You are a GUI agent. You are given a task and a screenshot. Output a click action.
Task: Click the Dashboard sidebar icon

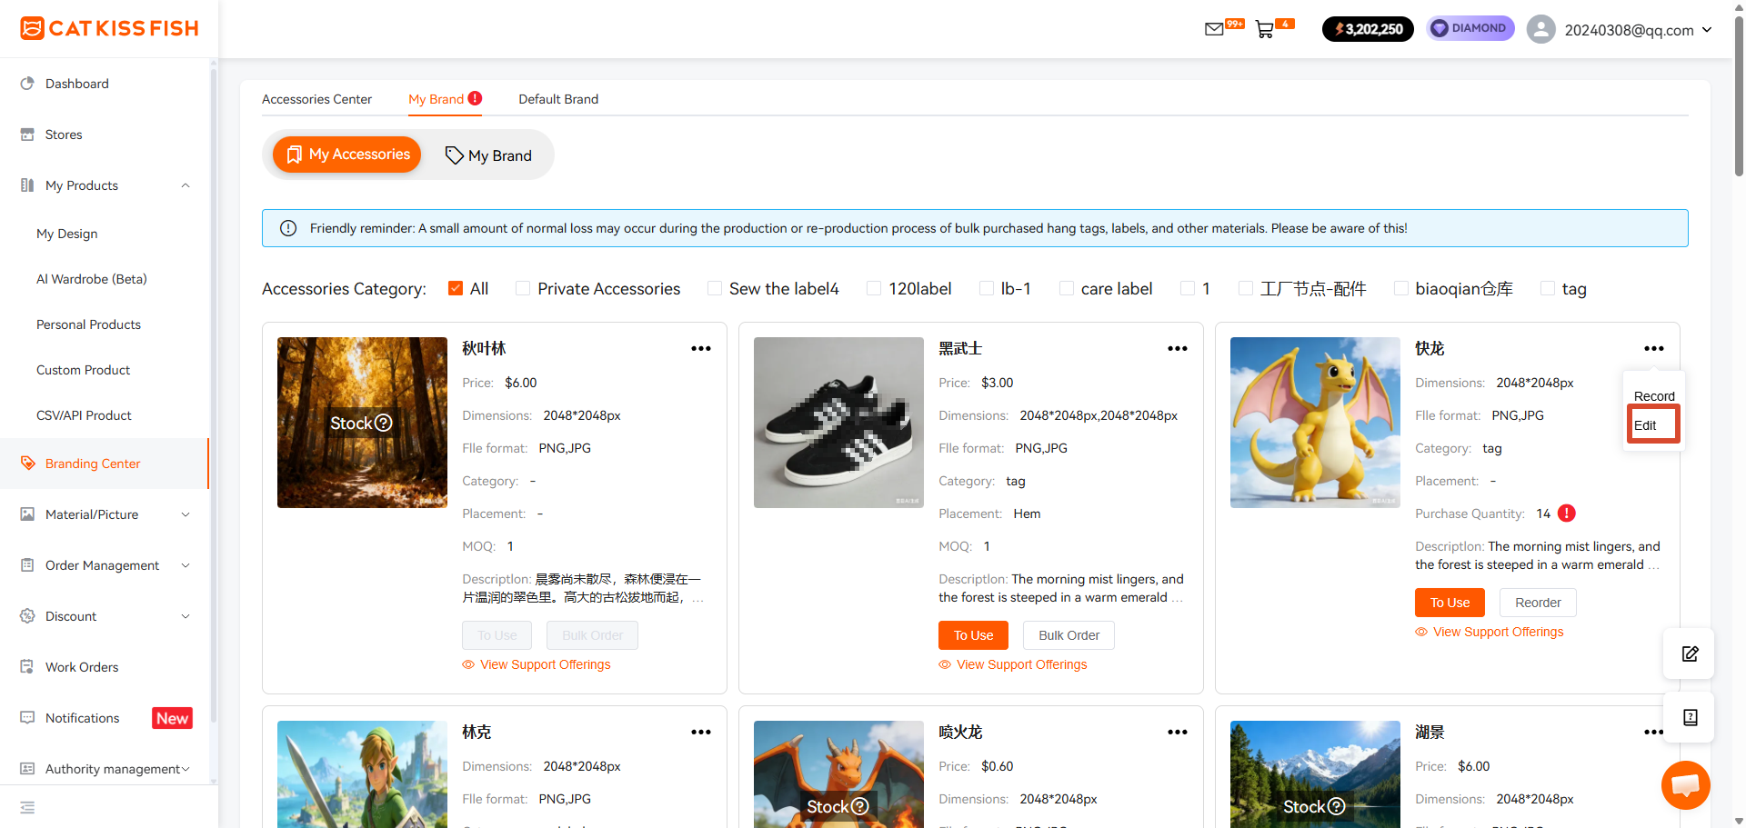pos(27,84)
